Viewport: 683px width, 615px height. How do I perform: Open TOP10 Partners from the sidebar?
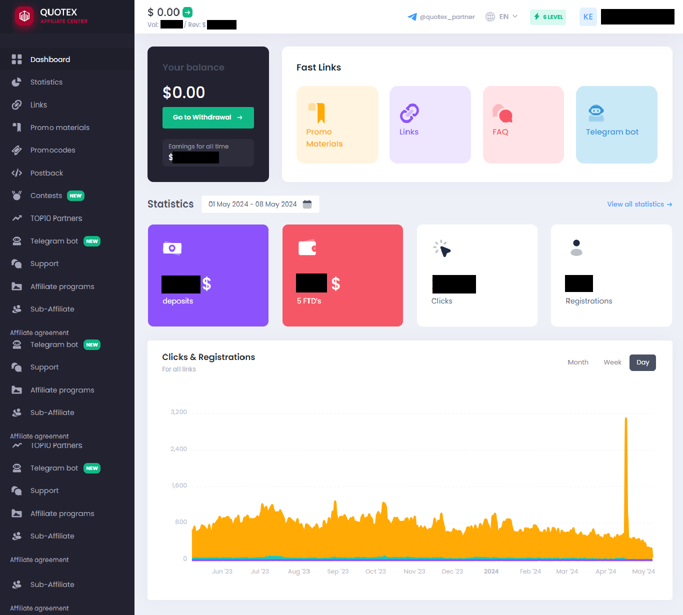click(56, 218)
